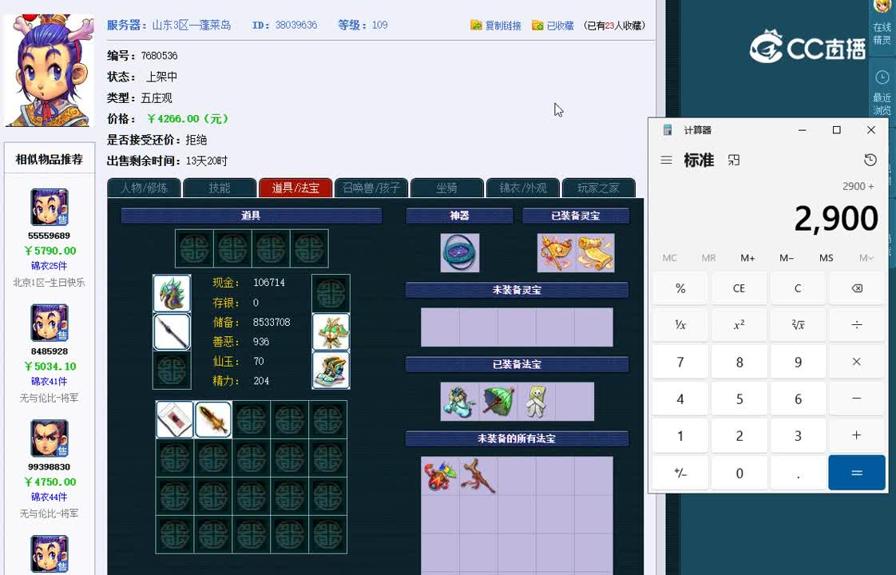This screenshot has height=575, width=896.
Task: Open the 召唤兽/孩子 tab
Action: click(x=371, y=188)
